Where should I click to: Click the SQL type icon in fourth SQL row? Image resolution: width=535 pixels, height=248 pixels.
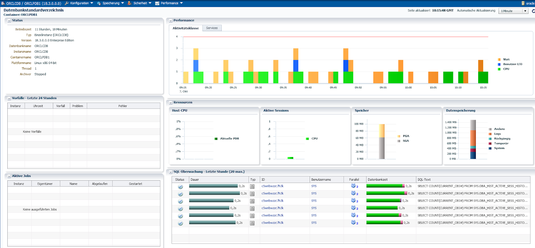(x=252, y=208)
